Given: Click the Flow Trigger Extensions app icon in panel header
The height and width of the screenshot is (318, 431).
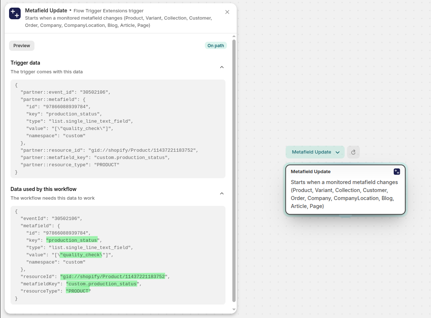Looking at the screenshot, I should coord(15,13).
